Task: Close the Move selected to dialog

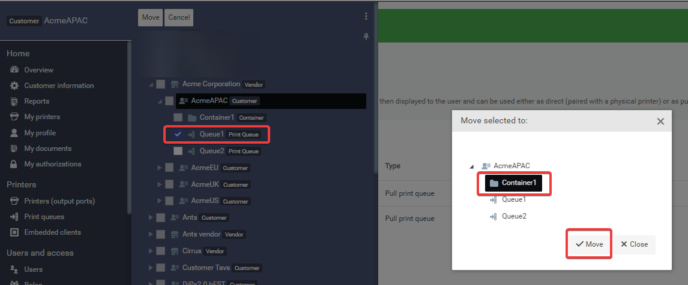Action: (660, 121)
